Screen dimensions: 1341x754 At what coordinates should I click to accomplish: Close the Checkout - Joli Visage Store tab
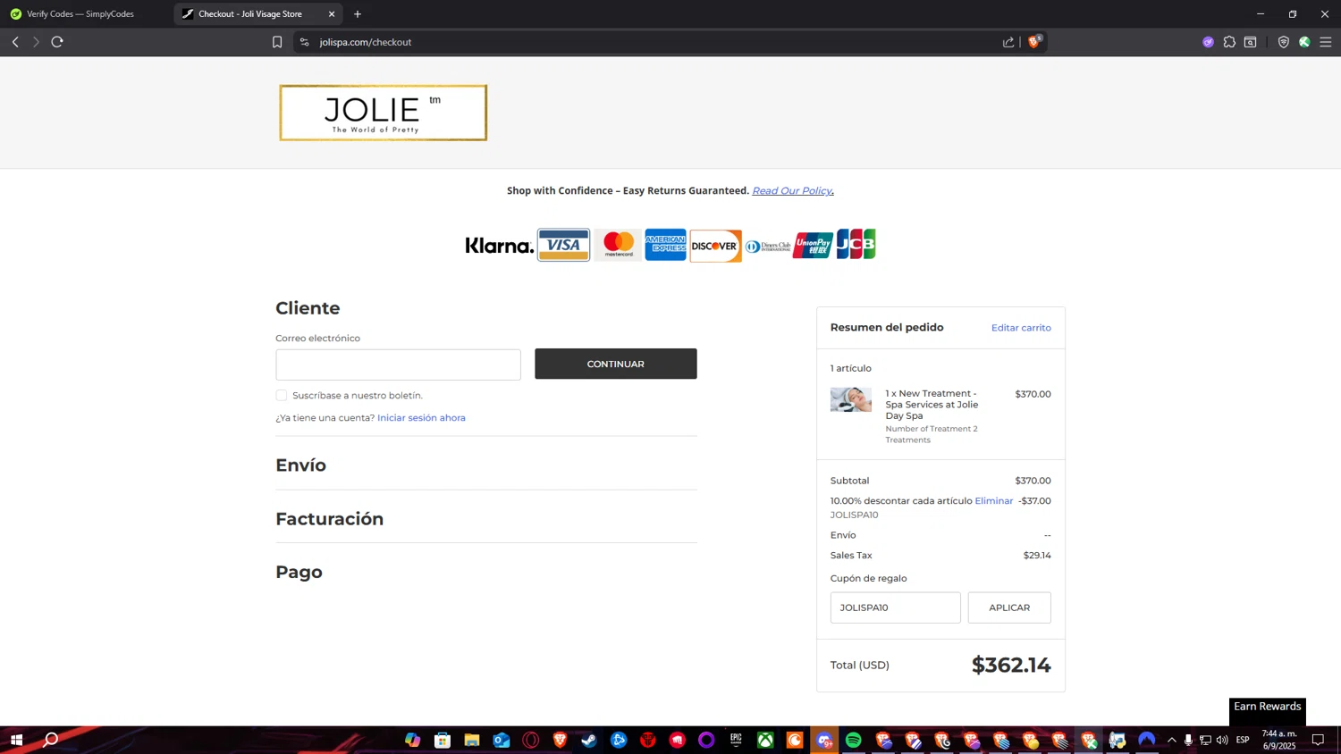[332, 14]
